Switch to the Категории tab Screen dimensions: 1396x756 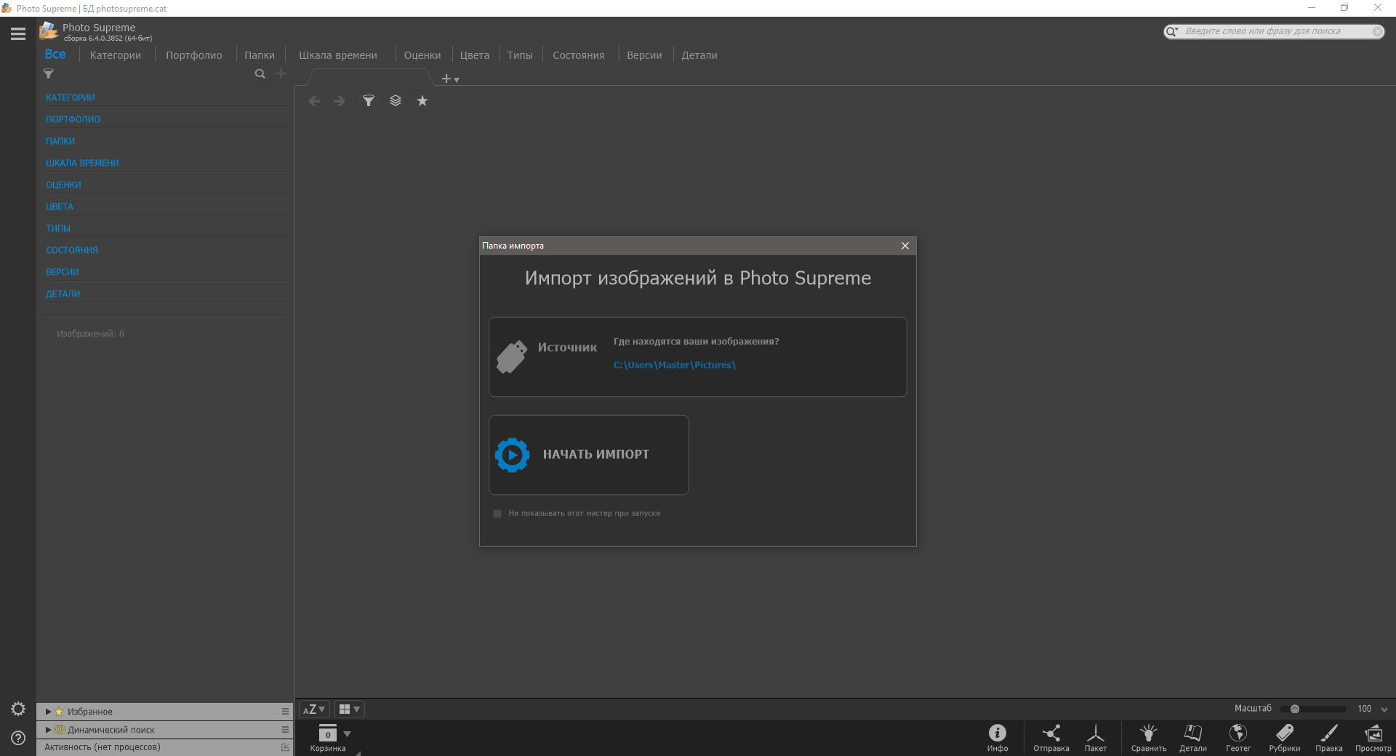tap(116, 55)
